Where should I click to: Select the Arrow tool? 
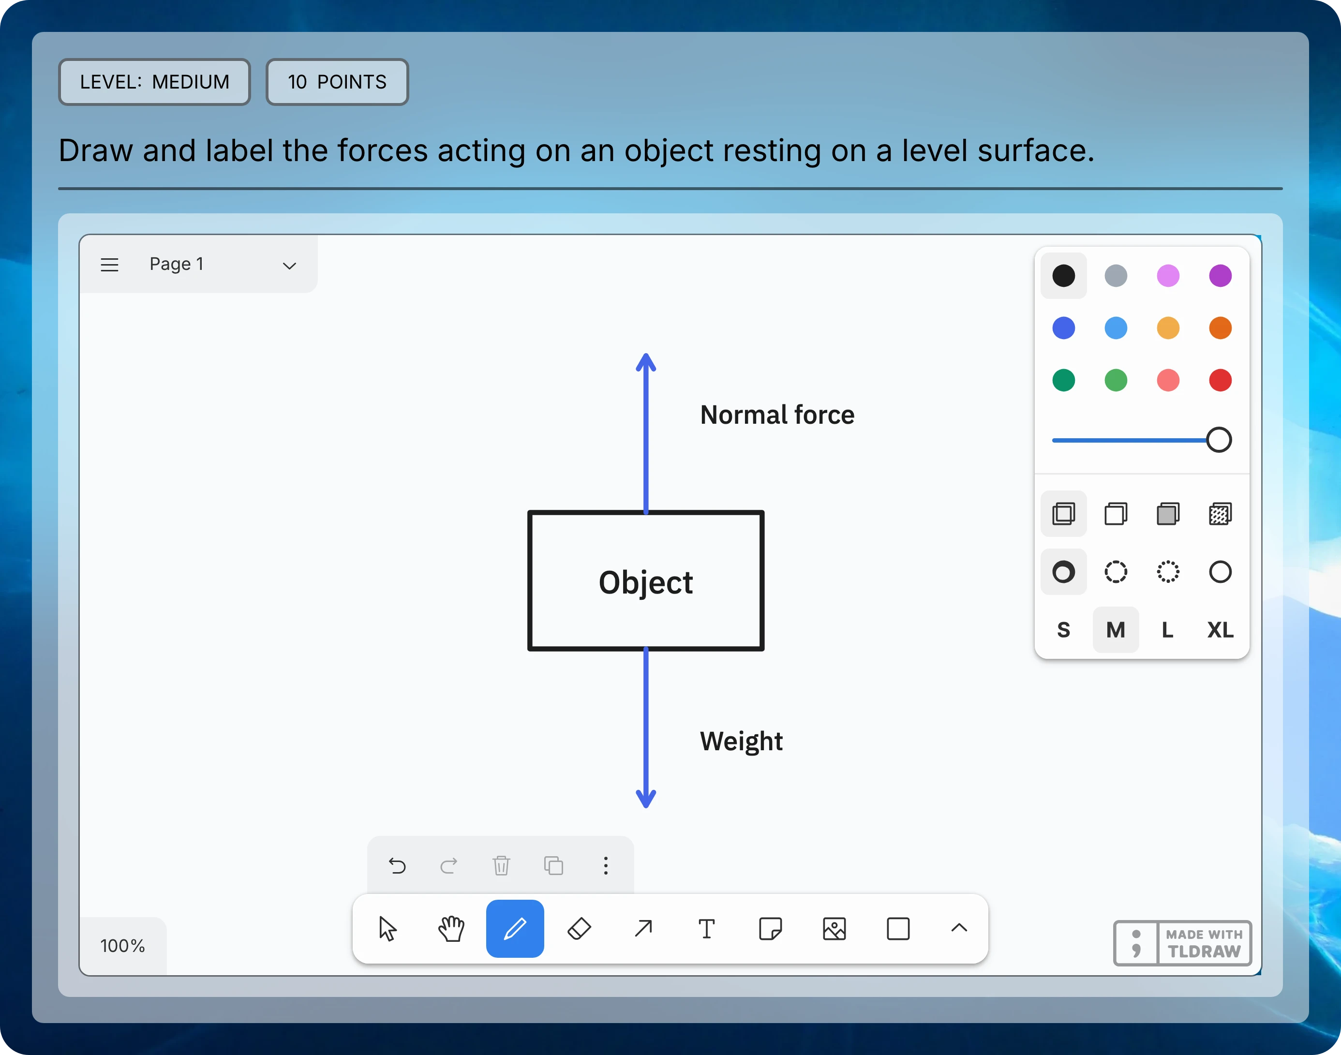pos(643,928)
